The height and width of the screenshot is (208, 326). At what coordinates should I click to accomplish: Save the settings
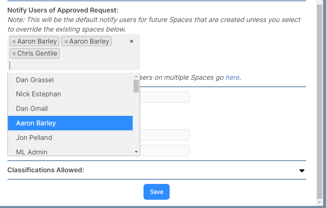click(156, 192)
